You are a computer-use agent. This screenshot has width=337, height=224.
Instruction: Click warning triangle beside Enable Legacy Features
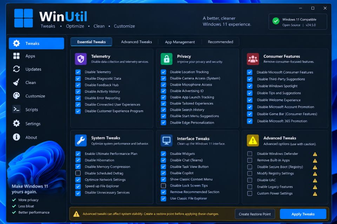[315, 187]
